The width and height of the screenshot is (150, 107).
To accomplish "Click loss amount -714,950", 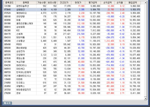I will [x=110, y=65].
